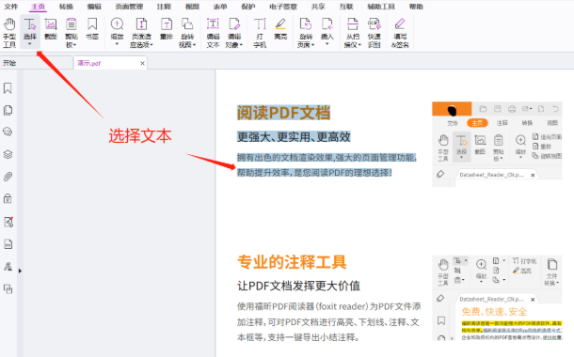
Task: Click the Bookmark button (书签) in ribbon
Action: click(92, 28)
